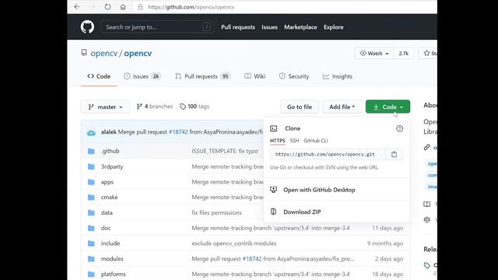Open the Insights tab

point(337,76)
